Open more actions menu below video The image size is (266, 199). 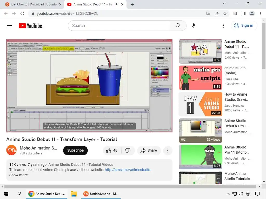point(168,151)
